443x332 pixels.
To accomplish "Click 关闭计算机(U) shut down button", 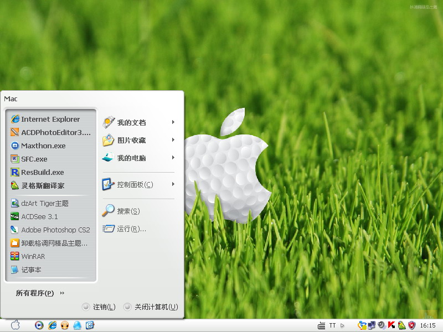I will 151,307.
